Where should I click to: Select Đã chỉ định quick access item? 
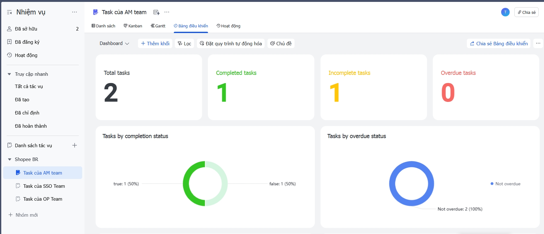[27, 113]
